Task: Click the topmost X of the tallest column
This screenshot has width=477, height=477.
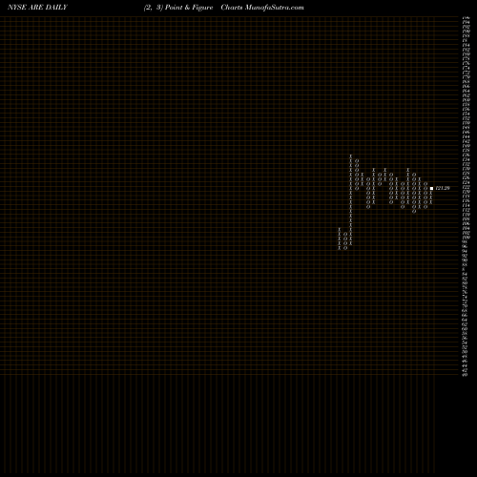Action: (x=351, y=156)
